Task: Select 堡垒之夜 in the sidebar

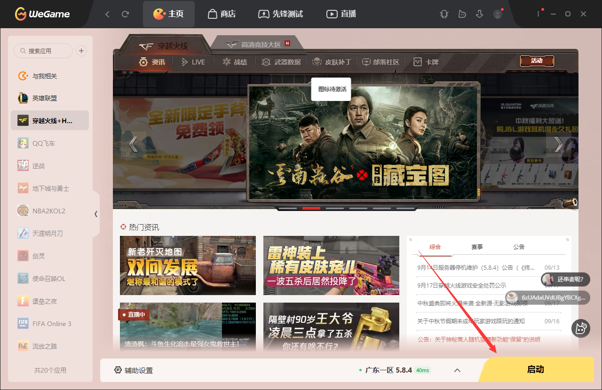Action: pyautogui.click(x=50, y=301)
